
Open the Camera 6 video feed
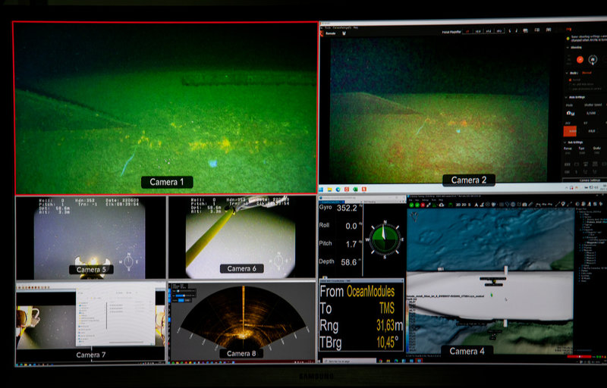[x=241, y=237]
